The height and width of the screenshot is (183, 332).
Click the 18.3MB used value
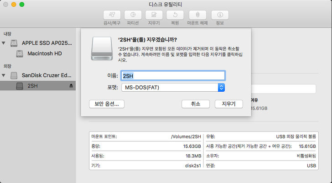point(193,156)
